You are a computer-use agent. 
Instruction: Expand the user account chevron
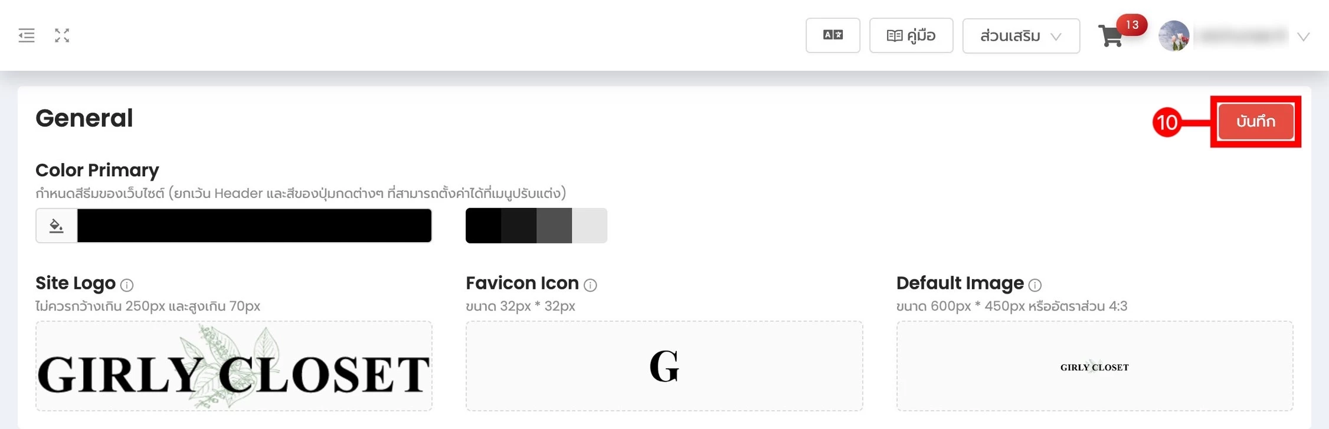(1303, 37)
